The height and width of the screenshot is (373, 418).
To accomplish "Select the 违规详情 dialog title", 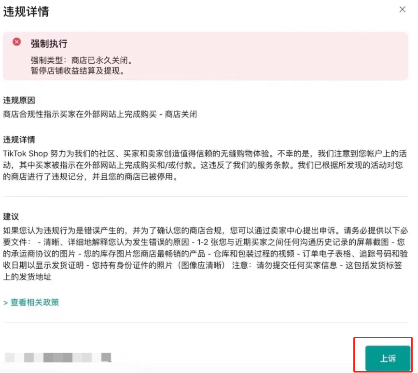I will 25,10.
